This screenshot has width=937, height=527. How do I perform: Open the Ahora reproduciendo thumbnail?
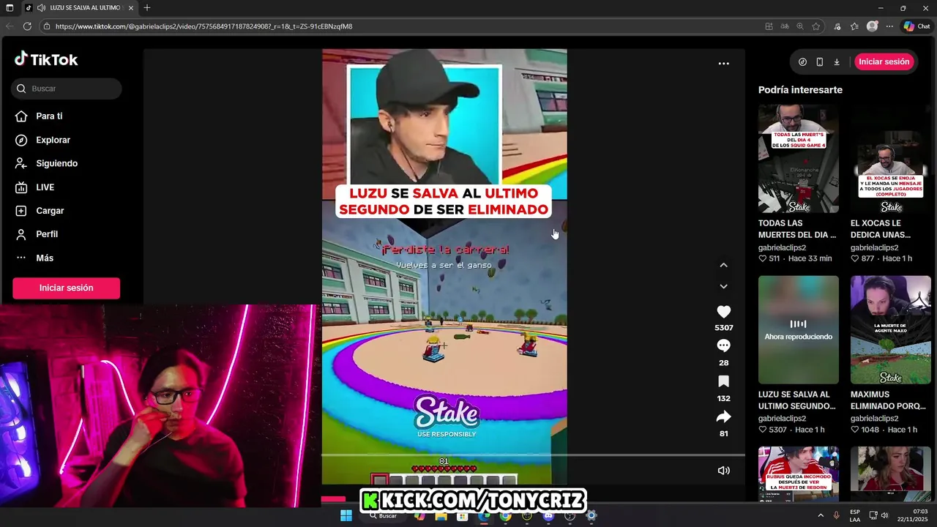tap(799, 329)
